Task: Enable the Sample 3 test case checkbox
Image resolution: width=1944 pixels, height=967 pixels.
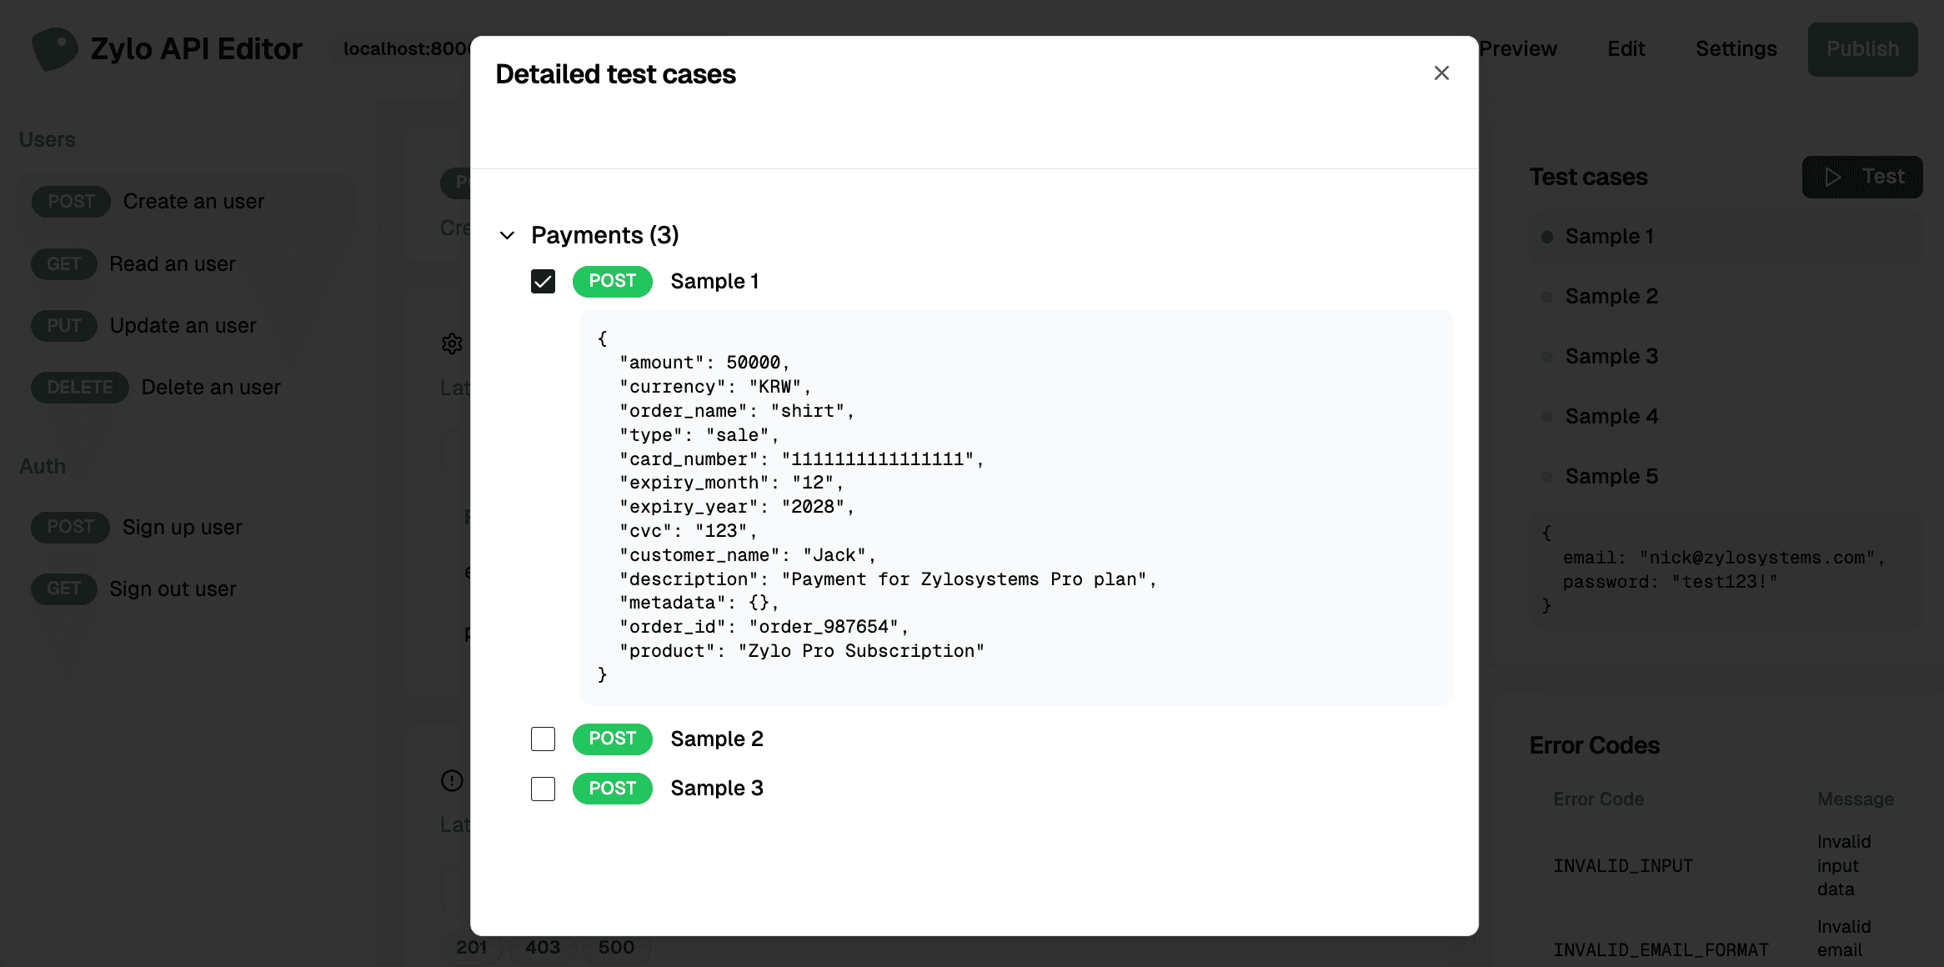Action: pos(543,789)
